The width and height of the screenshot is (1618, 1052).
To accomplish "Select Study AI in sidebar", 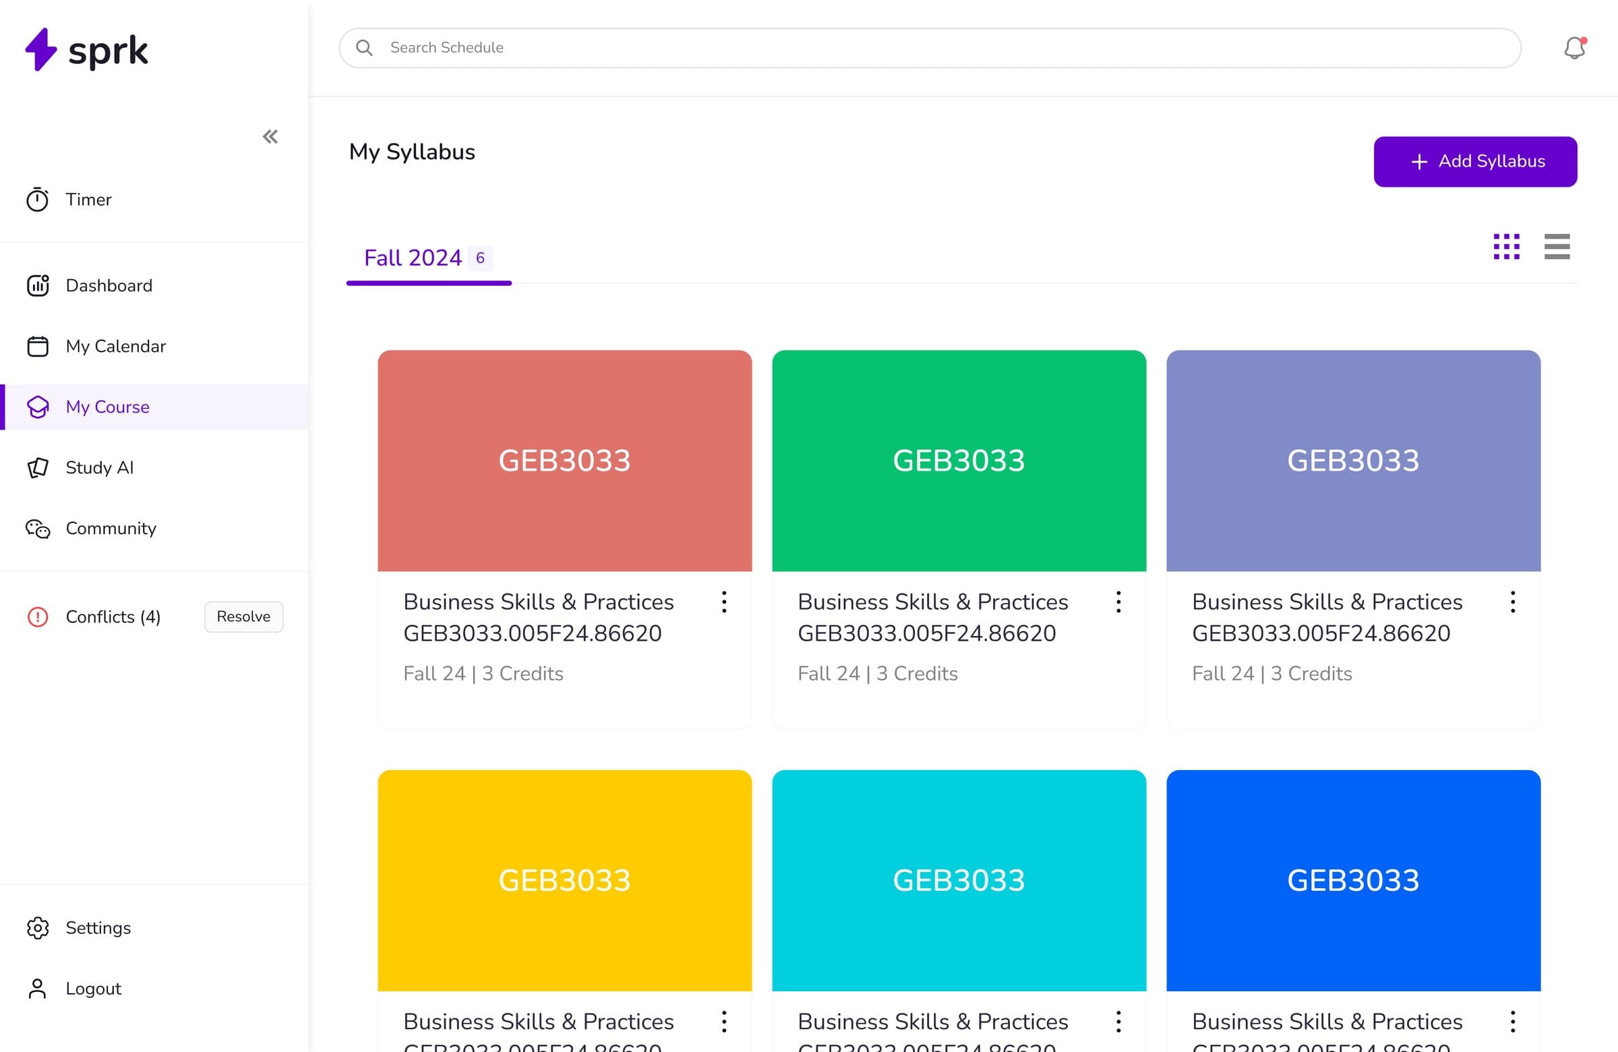I will click(x=99, y=468).
